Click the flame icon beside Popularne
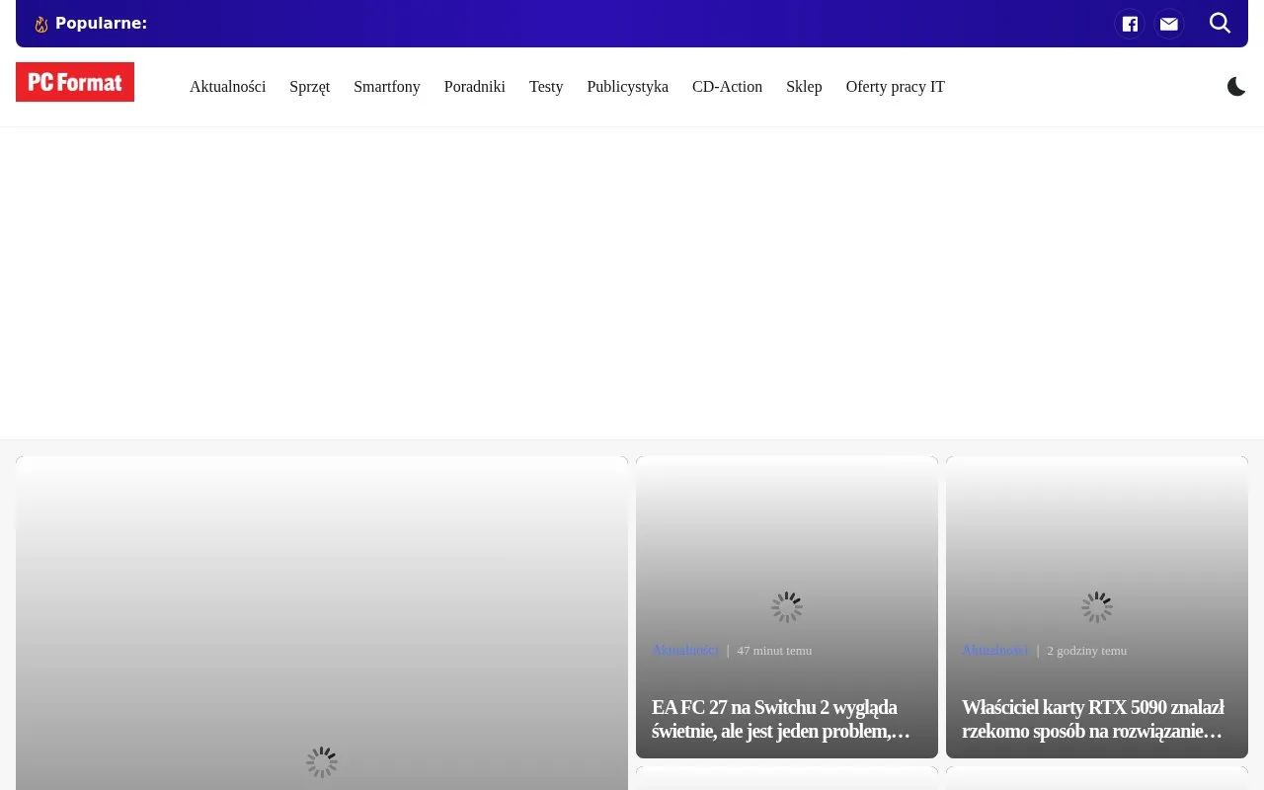Screen dimensions: 1264x790 [41, 24]
